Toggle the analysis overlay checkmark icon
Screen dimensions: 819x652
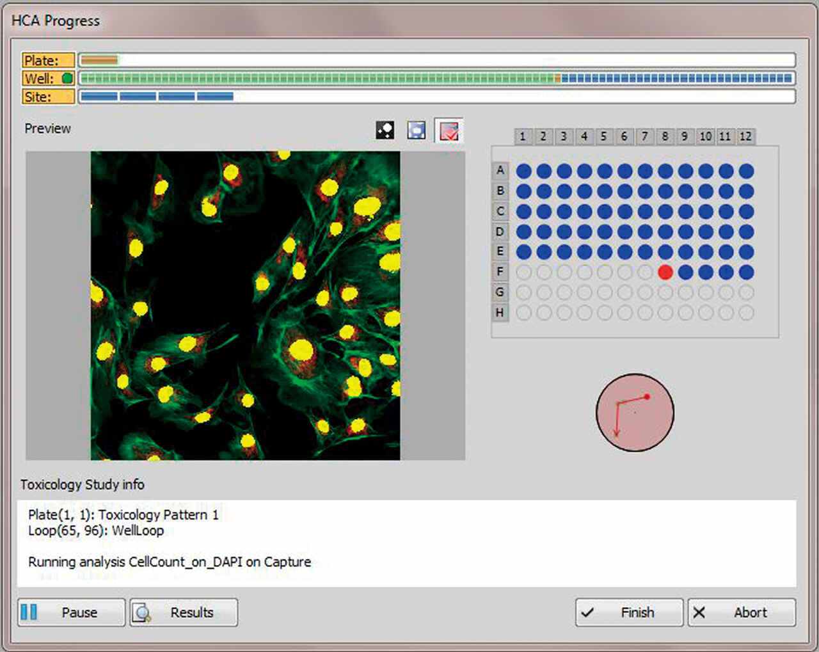pyautogui.click(x=448, y=130)
